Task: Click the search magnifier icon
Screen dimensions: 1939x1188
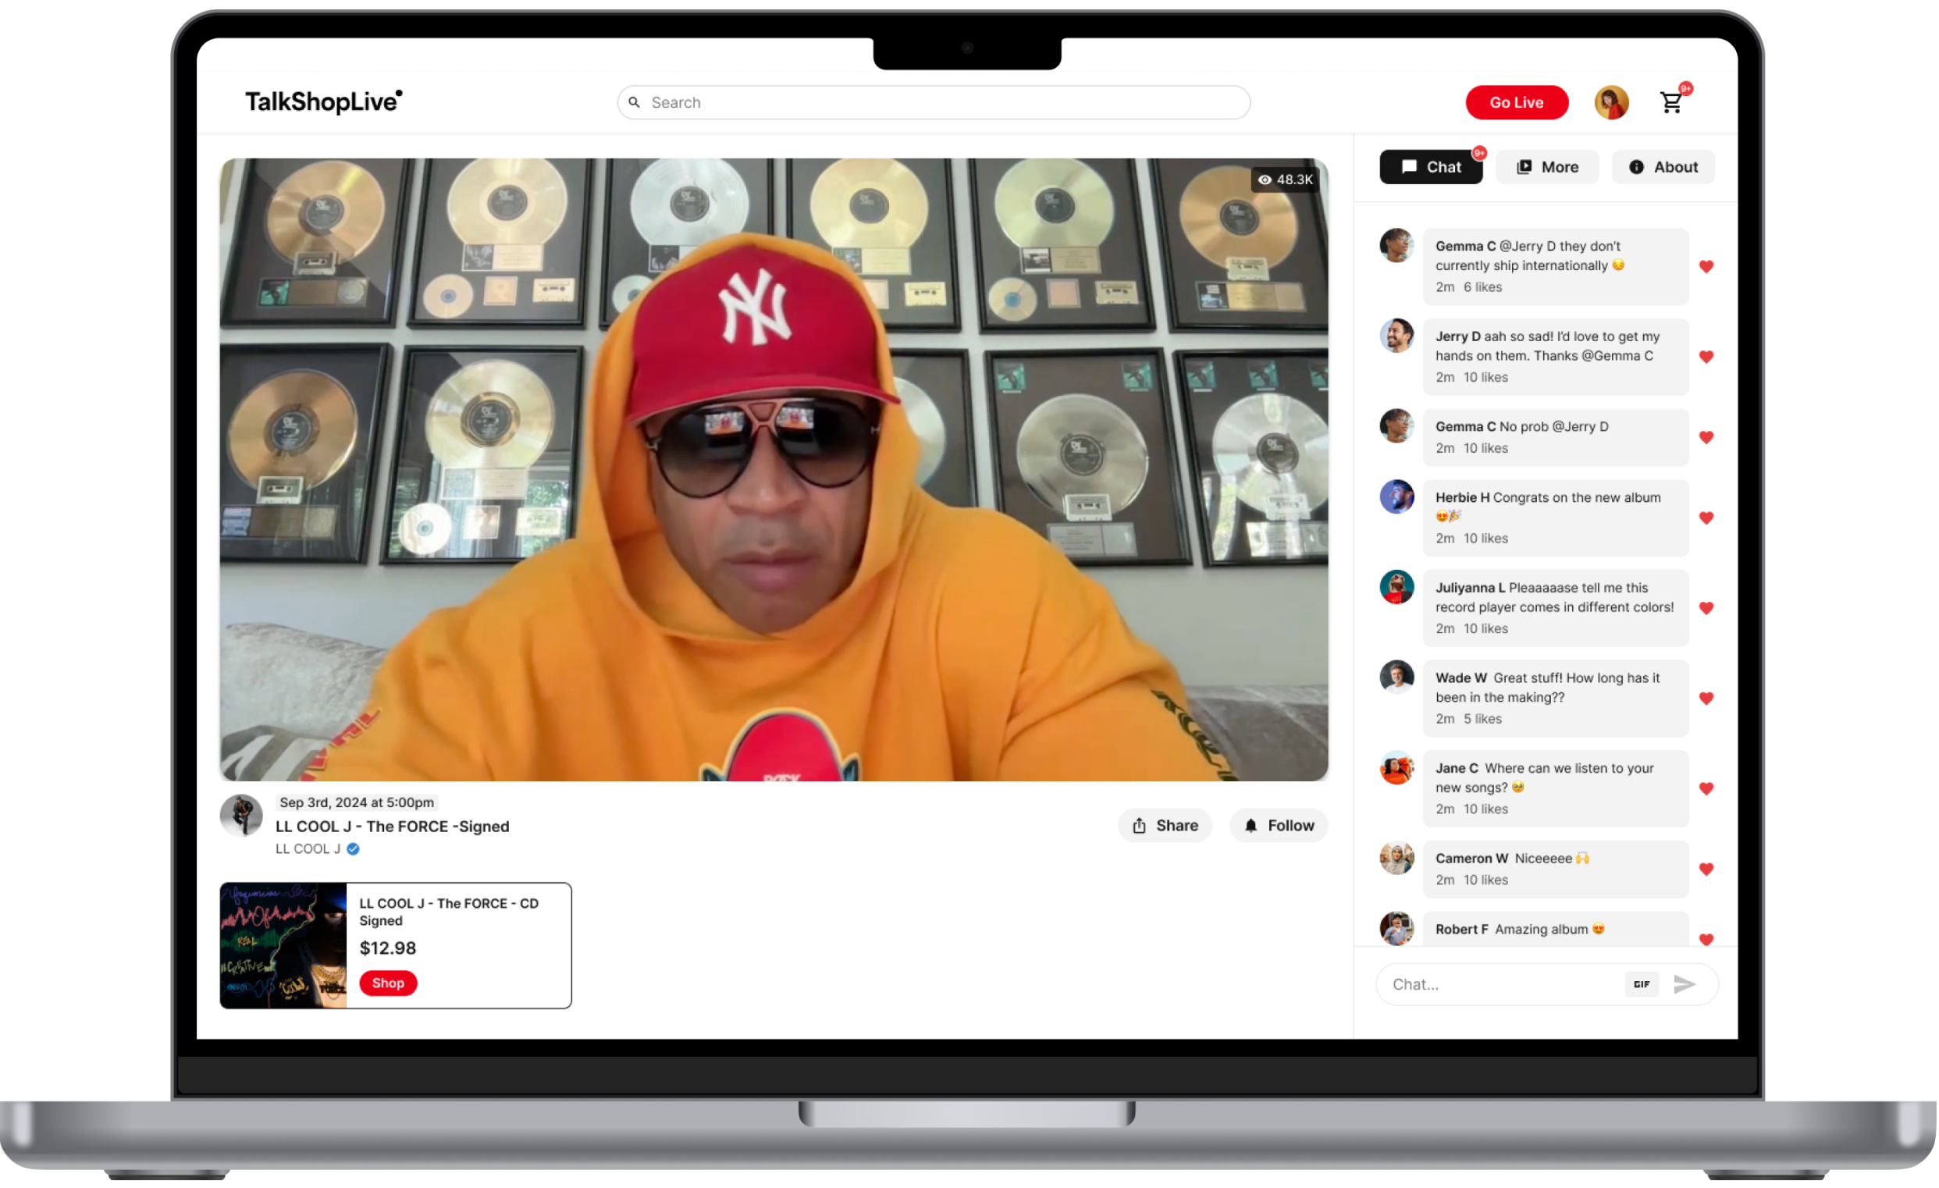Action: [635, 102]
